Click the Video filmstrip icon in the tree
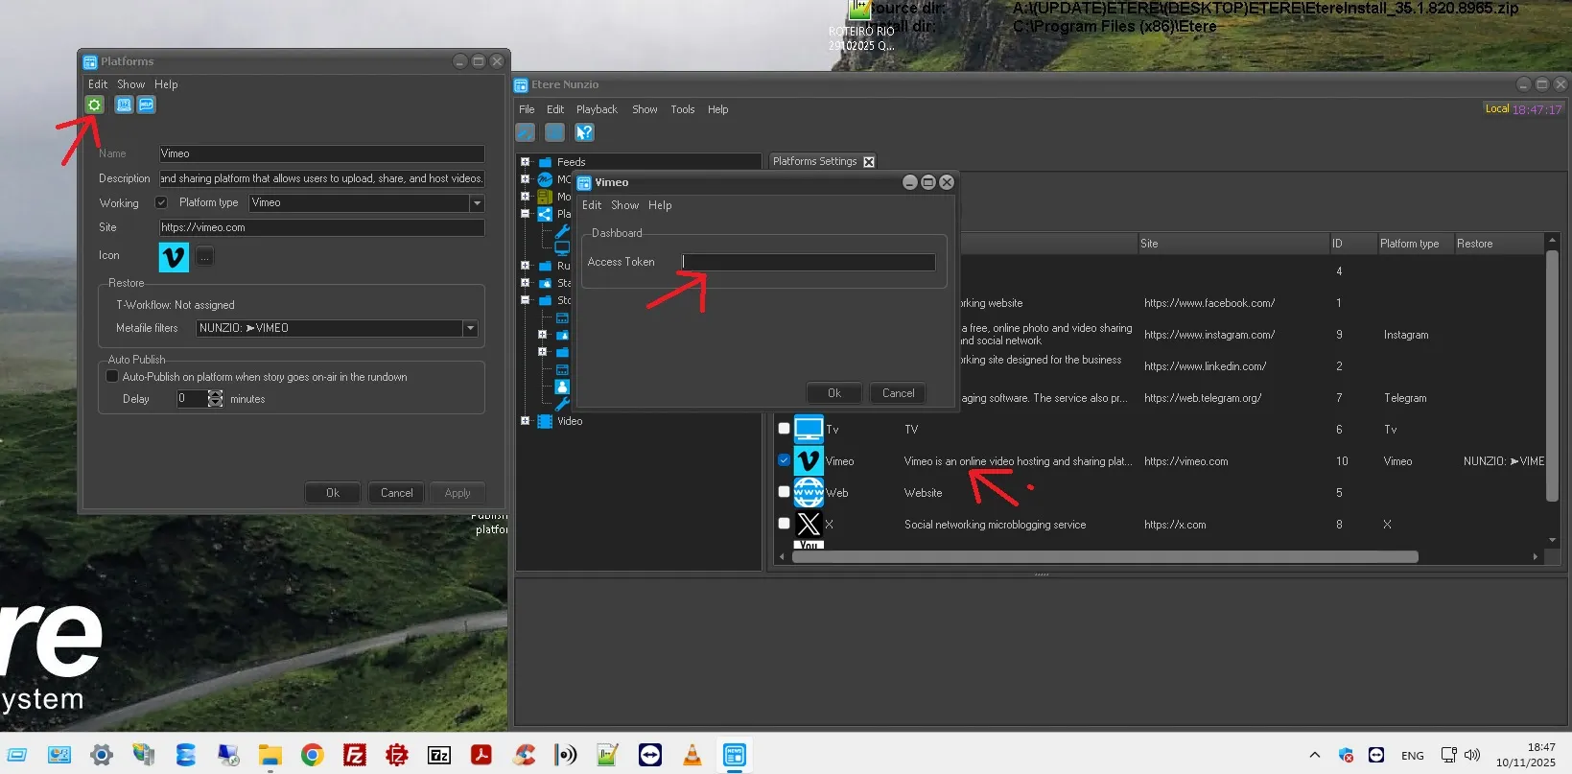Viewport: 1572px width, 774px height. (x=545, y=421)
